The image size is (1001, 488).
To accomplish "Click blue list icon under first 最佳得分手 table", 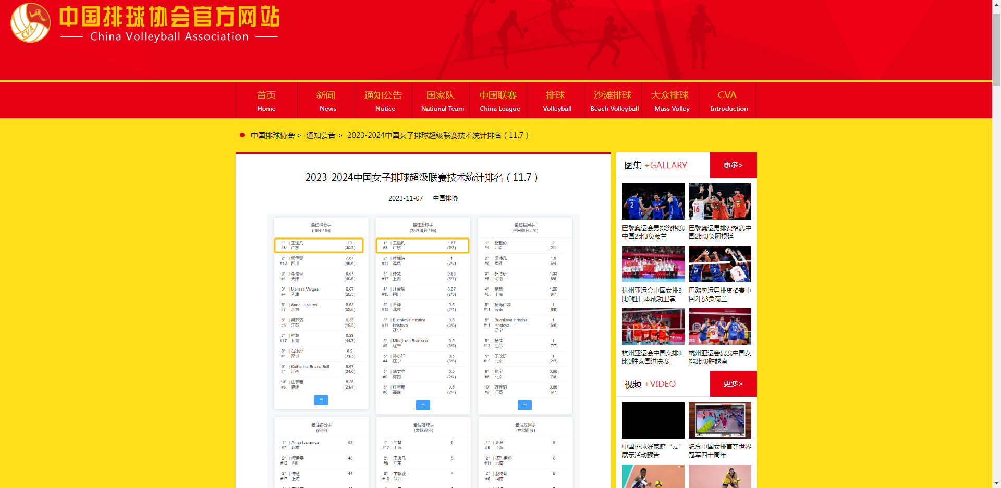I will (321, 400).
